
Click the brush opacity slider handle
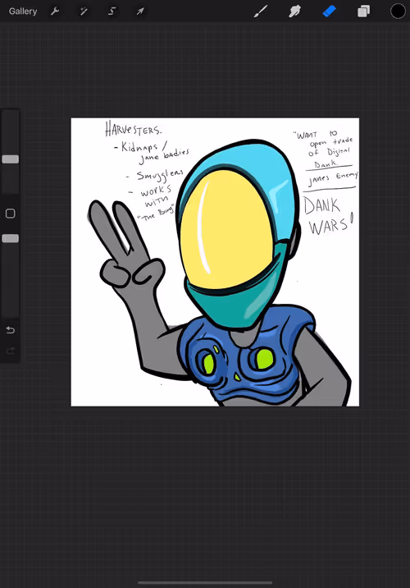click(x=11, y=238)
